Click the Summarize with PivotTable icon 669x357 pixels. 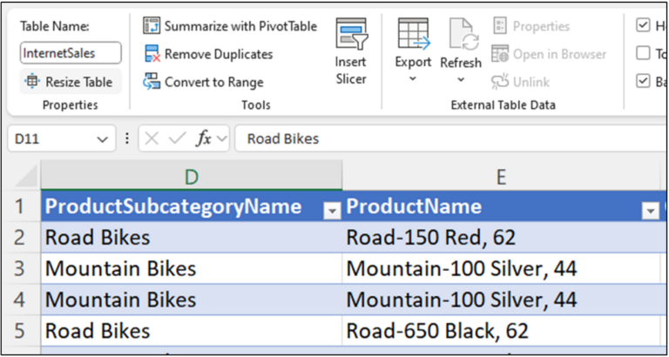(x=152, y=26)
